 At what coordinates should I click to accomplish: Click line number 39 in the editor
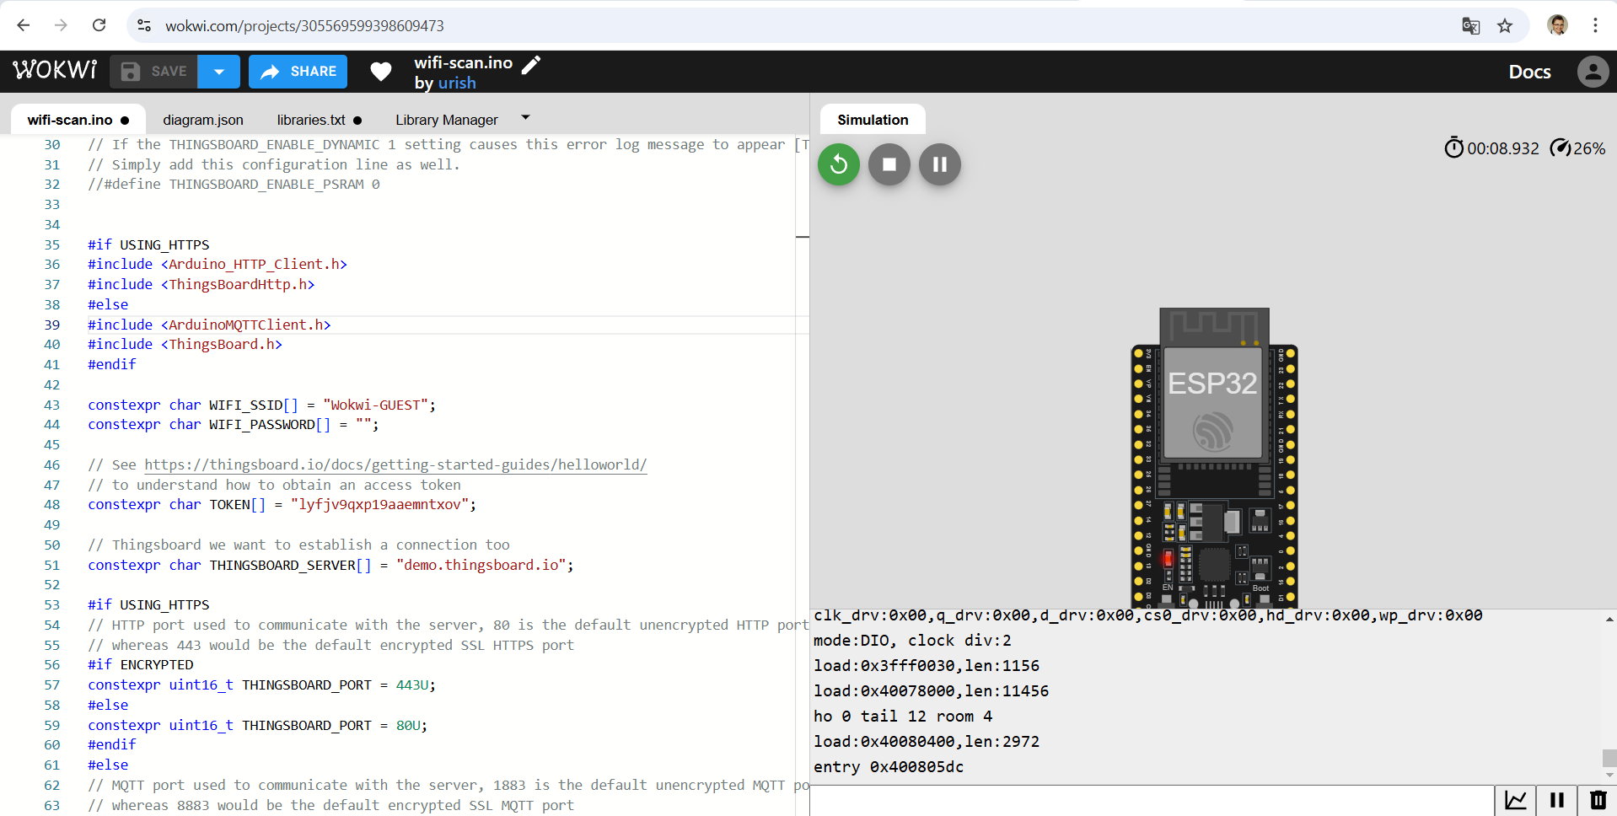52,325
